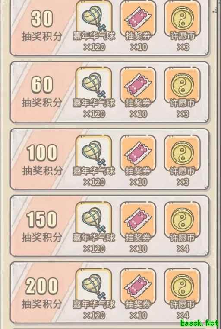This screenshot has height=329, width=221.
Task: Select the 抽奖券 ticket in the 150 积分 row
Action: coord(138,220)
